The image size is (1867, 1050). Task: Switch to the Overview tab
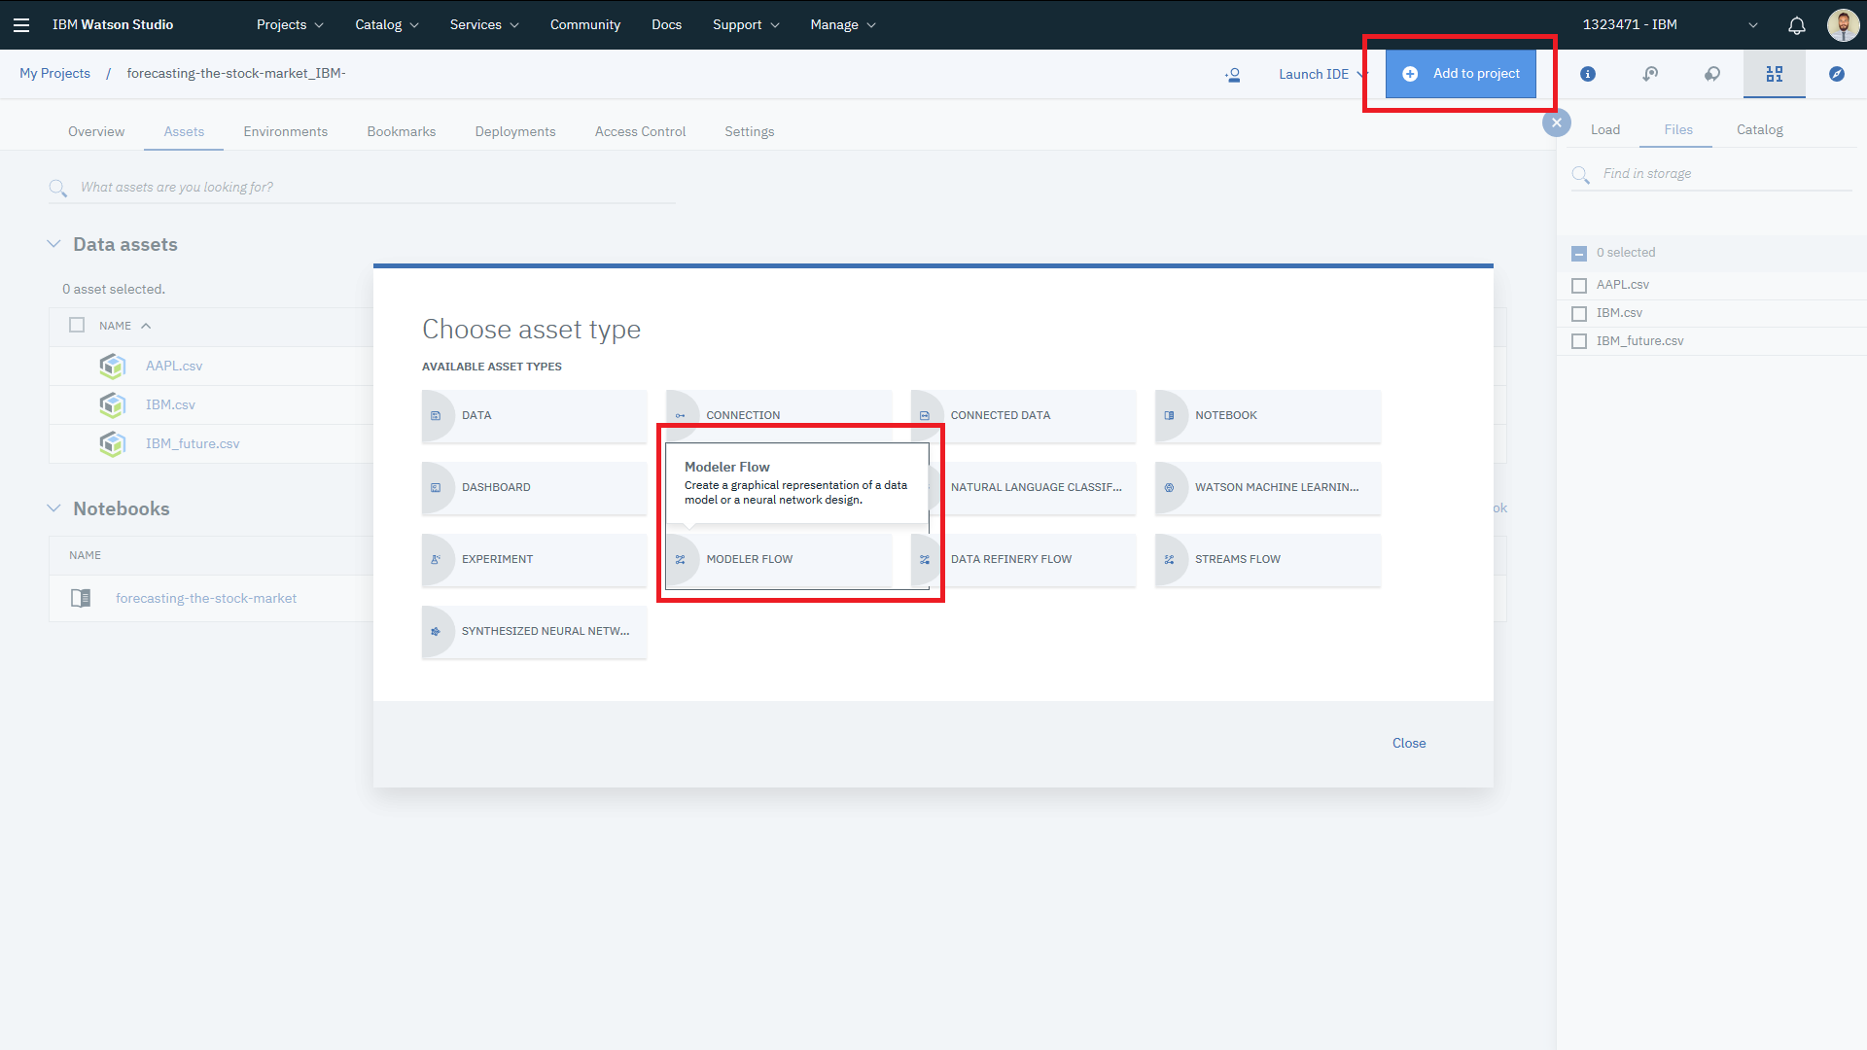point(97,132)
